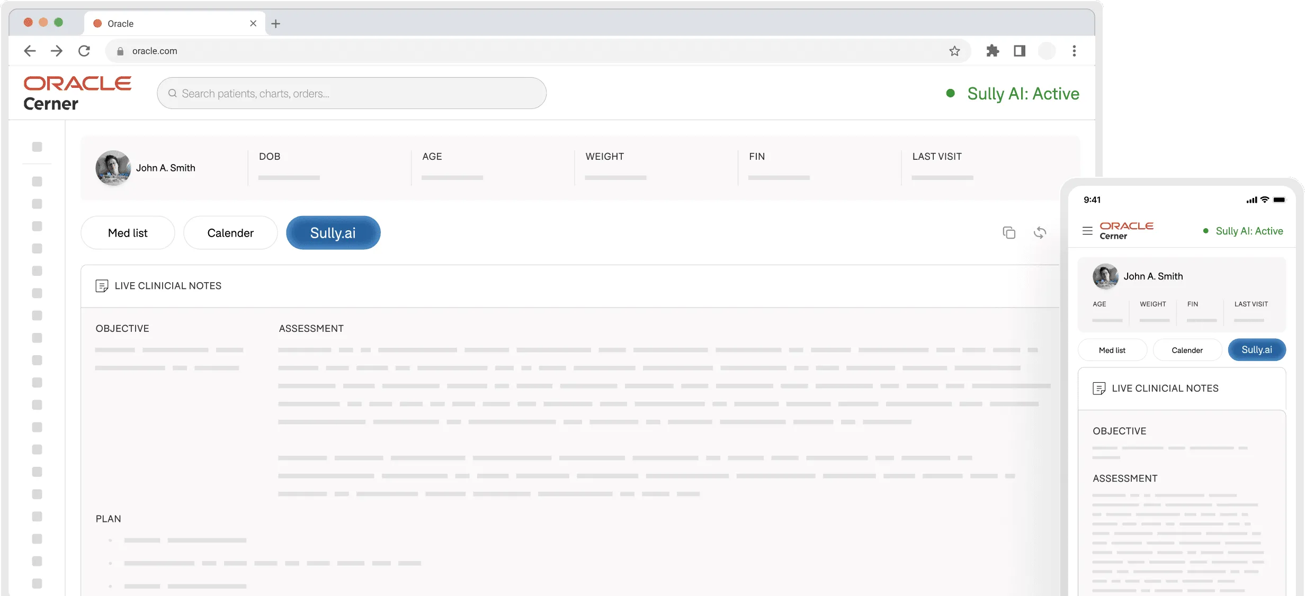
Task: Click the topmost icon in the left sidebar
Action: (x=37, y=147)
